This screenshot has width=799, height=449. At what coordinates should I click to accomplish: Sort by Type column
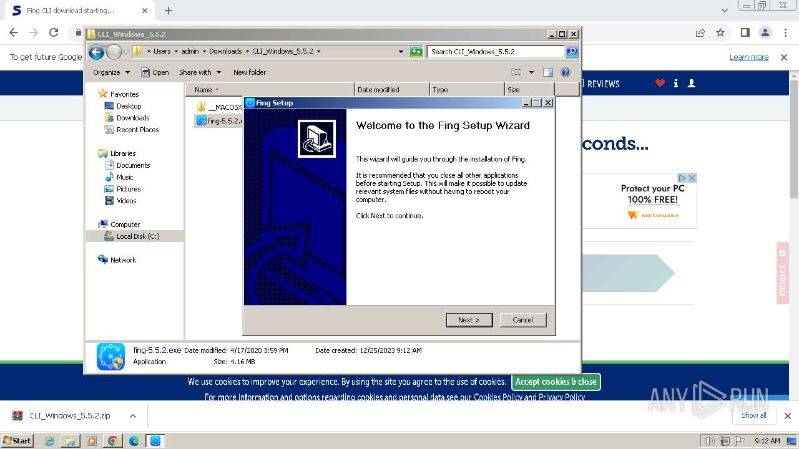pyautogui.click(x=467, y=90)
